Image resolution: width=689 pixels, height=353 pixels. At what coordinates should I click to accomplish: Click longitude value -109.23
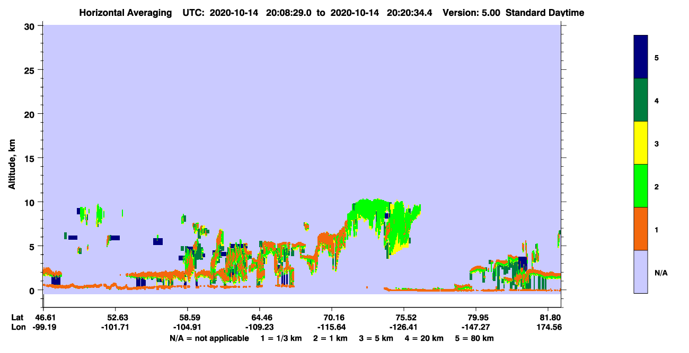point(260,327)
